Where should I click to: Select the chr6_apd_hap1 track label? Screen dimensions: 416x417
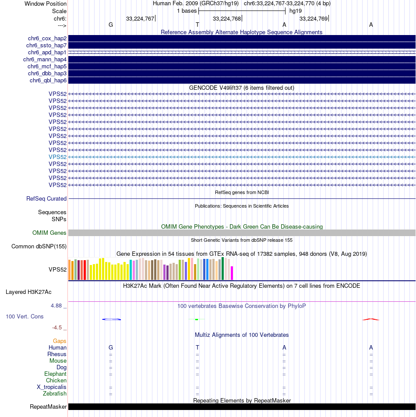click(x=47, y=53)
